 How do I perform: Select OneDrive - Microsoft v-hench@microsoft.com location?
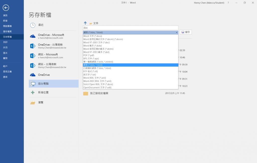[54, 36]
